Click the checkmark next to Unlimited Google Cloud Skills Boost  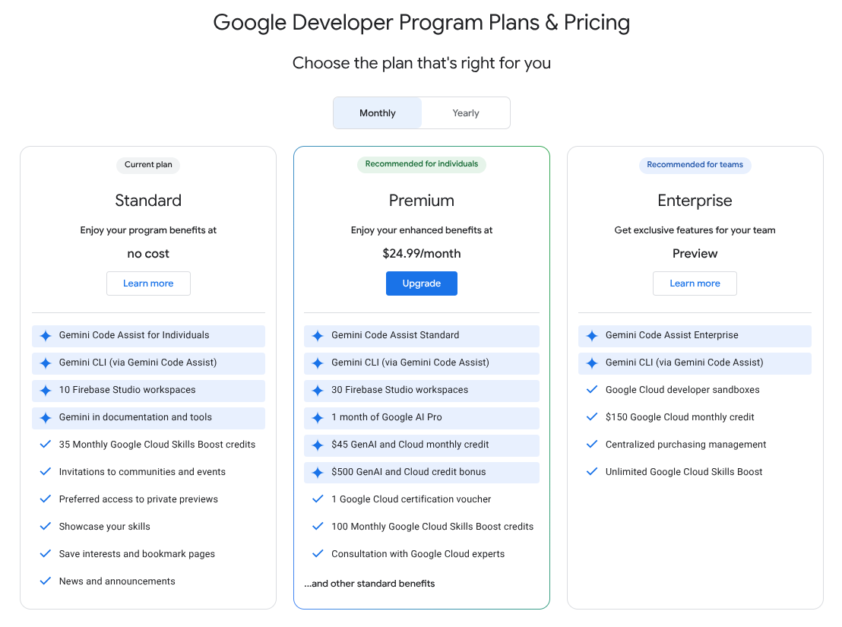[x=592, y=471]
